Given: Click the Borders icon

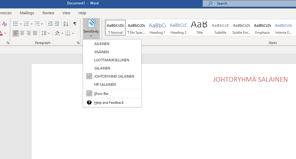Looking at the screenshot, I should pyautogui.click(x=68, y=33).
